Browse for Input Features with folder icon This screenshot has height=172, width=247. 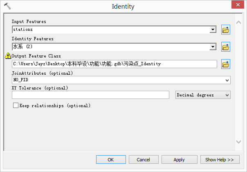tap(226, 30)
